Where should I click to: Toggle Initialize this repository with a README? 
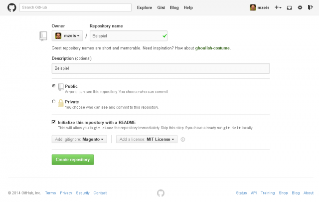coord(53,122)
